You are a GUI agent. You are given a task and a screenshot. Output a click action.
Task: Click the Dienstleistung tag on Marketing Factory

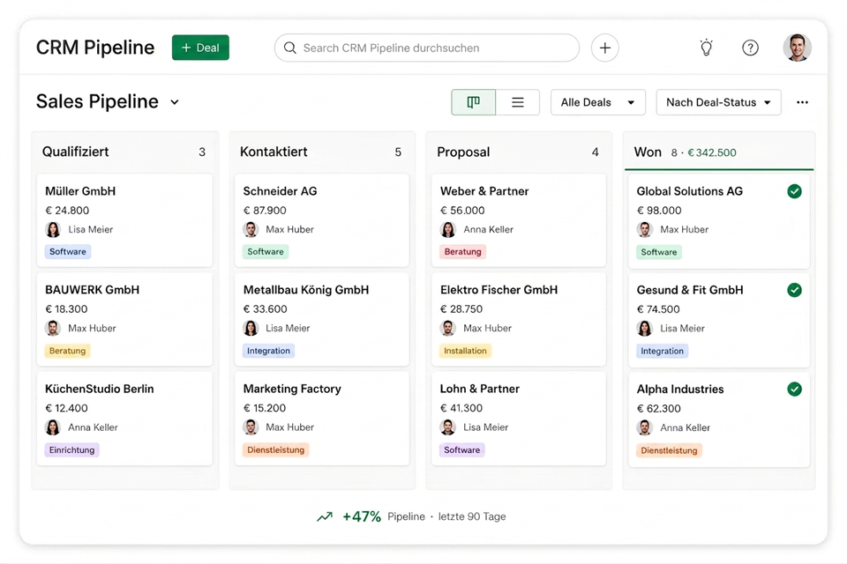point(275,450)
